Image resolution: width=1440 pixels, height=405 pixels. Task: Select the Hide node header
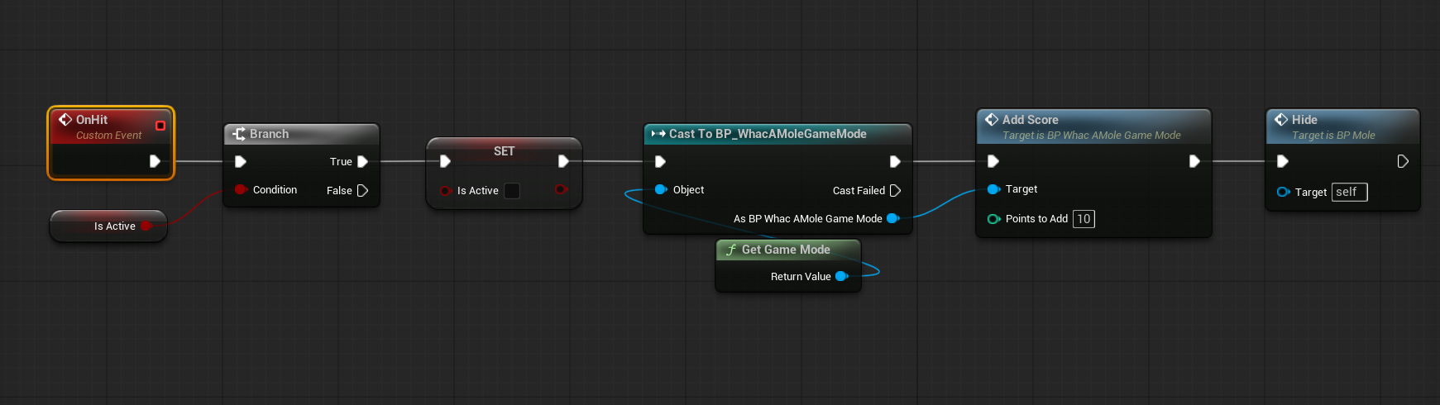1342,126
